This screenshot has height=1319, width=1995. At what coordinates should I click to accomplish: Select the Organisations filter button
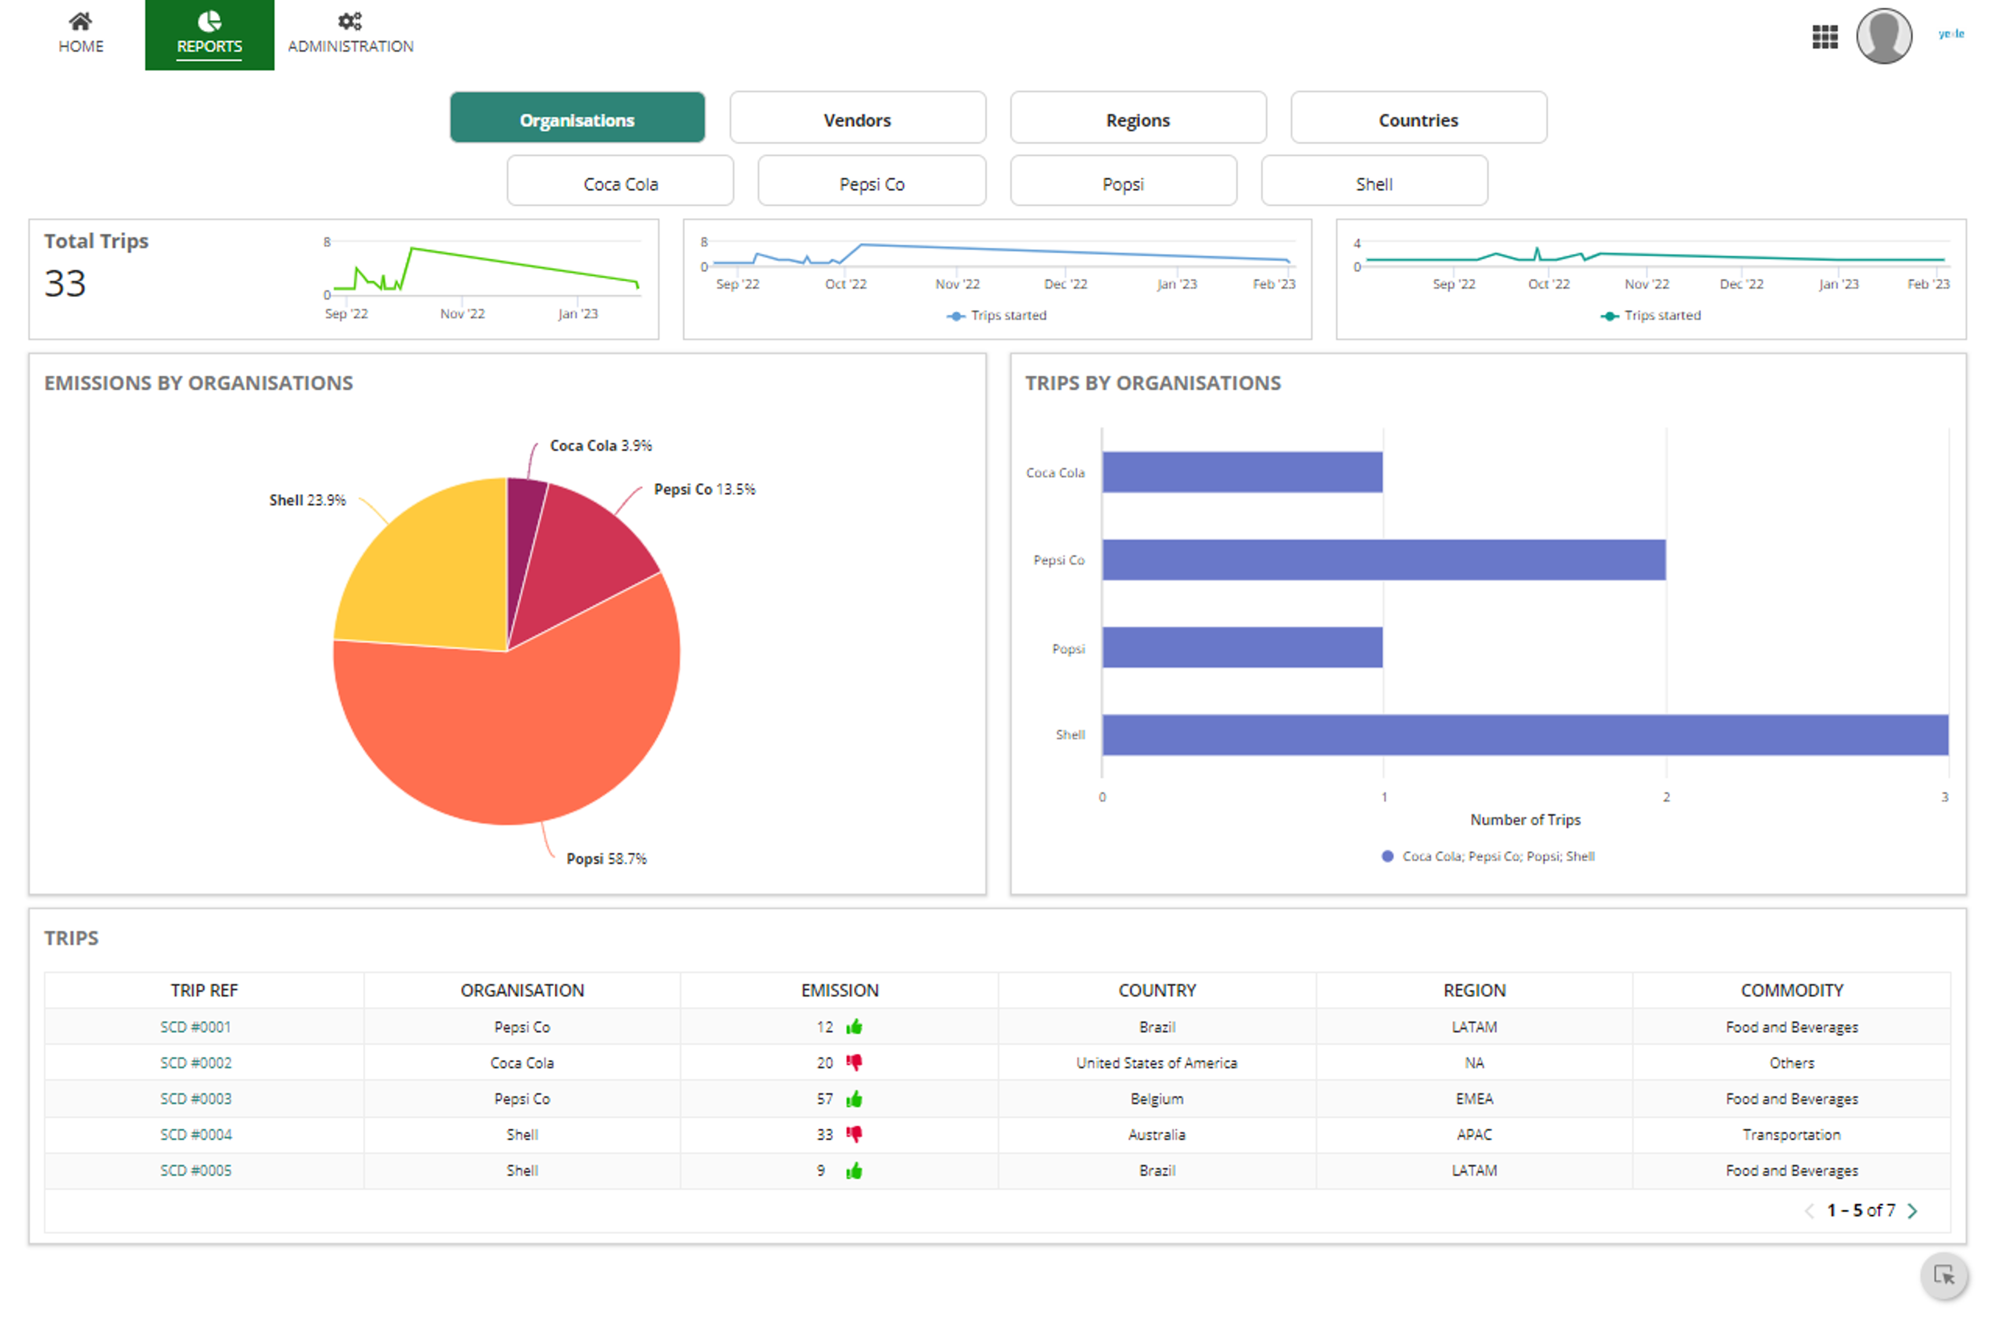pos(577,118)
